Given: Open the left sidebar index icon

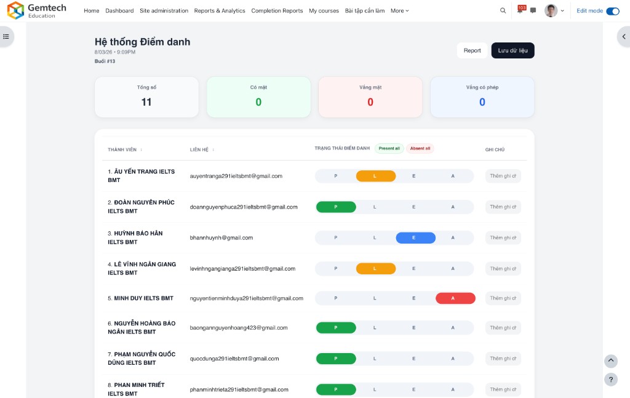Looking at the screenshot, I should [7, 36].
